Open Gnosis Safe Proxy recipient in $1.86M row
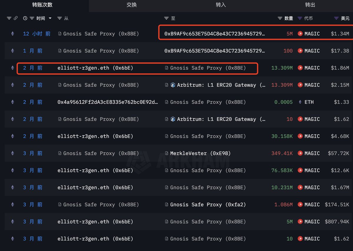Viewport: 353px width, 251px height. click(208, 68)
